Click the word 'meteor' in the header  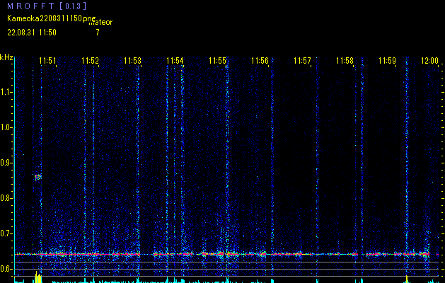[101, 23]
